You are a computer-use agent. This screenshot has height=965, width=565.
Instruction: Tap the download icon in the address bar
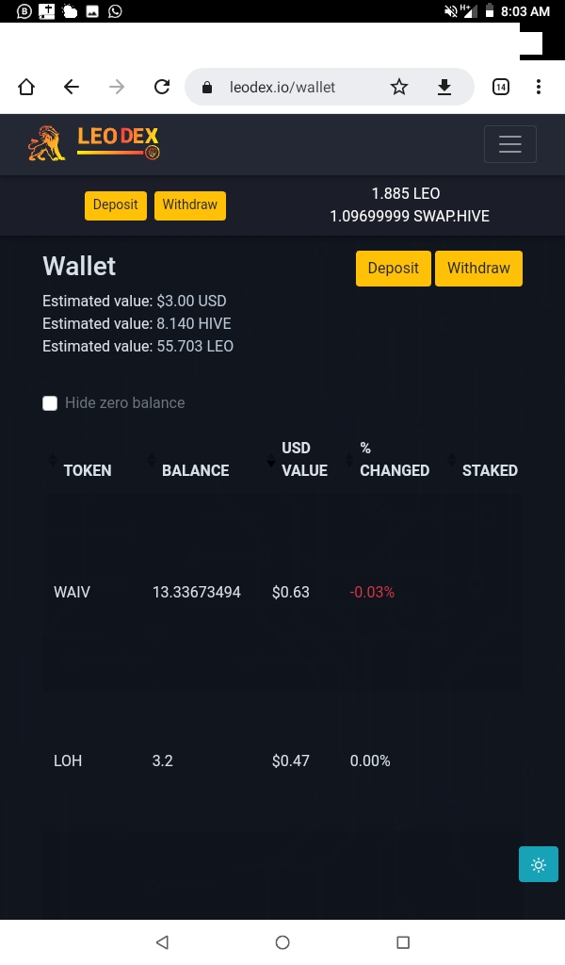(x=444, y=87)
